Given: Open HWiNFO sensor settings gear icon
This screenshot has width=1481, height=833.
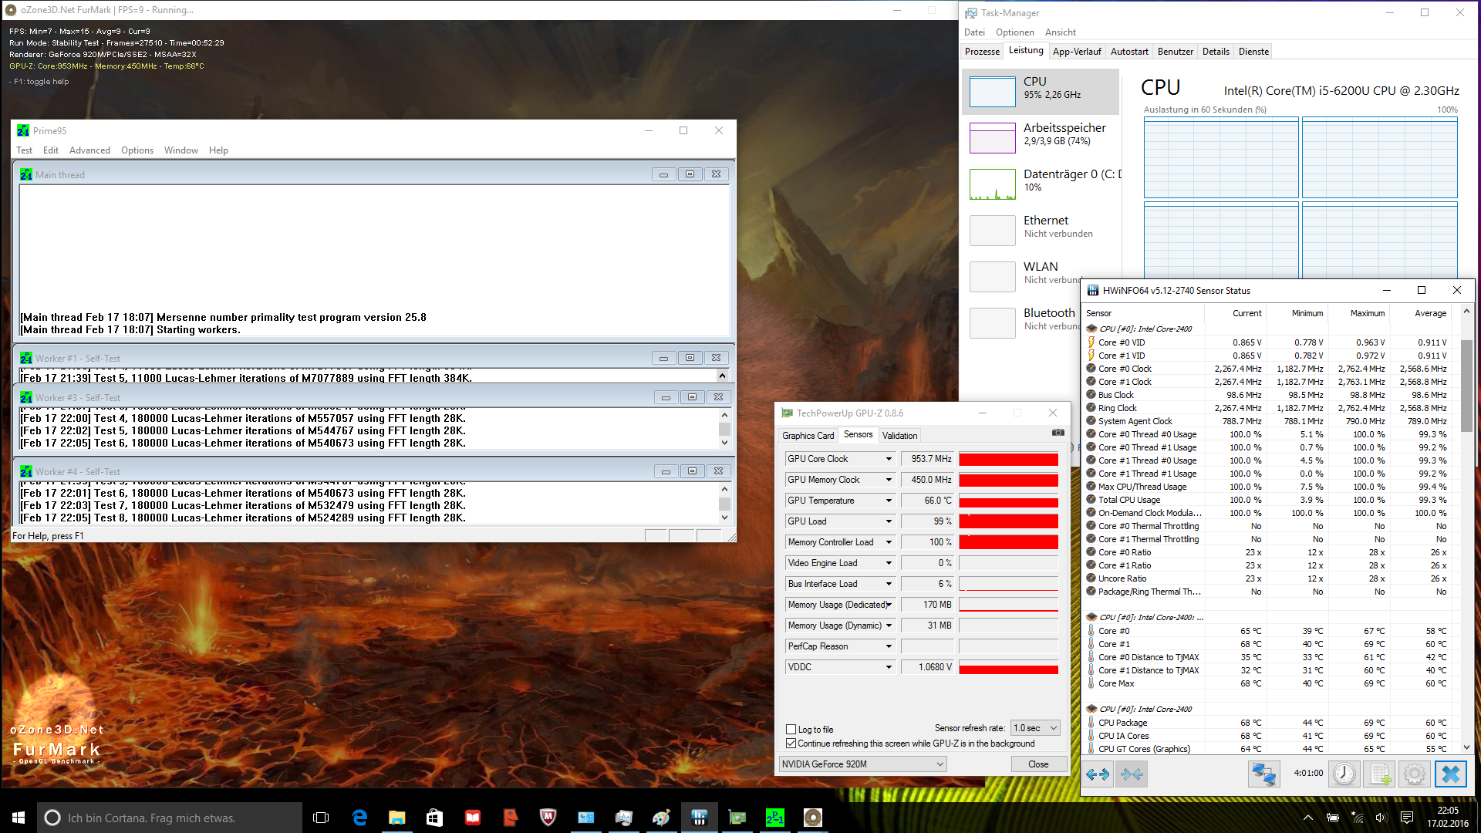Looking at the screenshot, I should click(x=1415, y=774).
